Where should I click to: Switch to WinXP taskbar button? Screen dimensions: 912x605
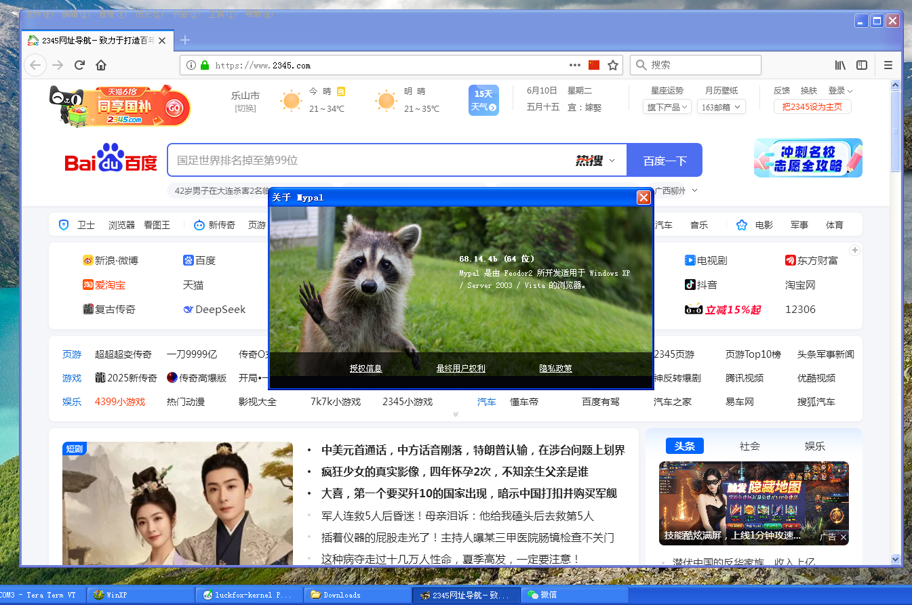pos(140,595)
